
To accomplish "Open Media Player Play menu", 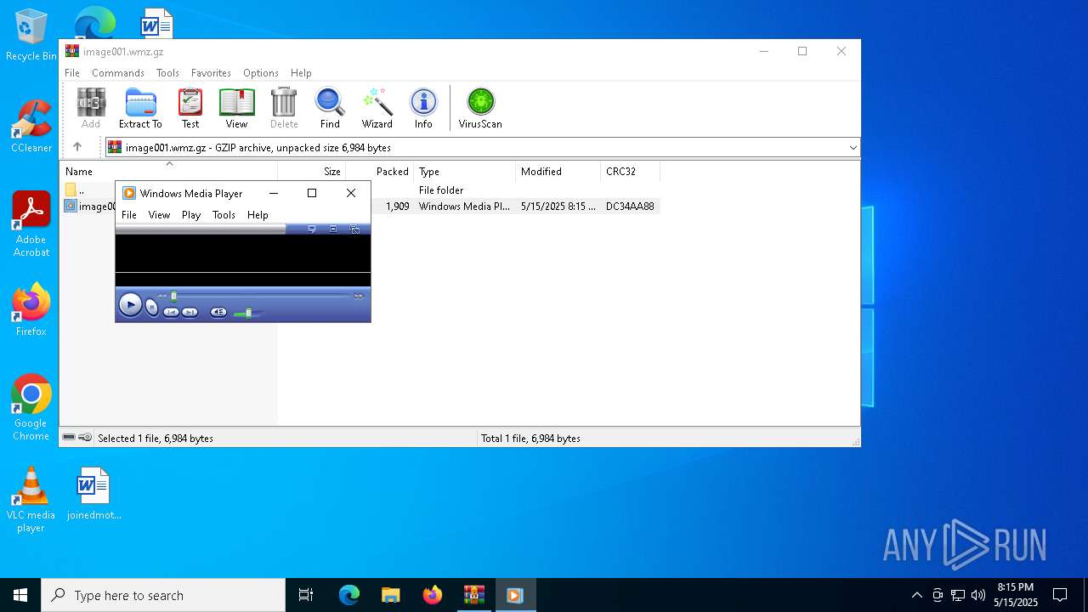I will 191,215.
